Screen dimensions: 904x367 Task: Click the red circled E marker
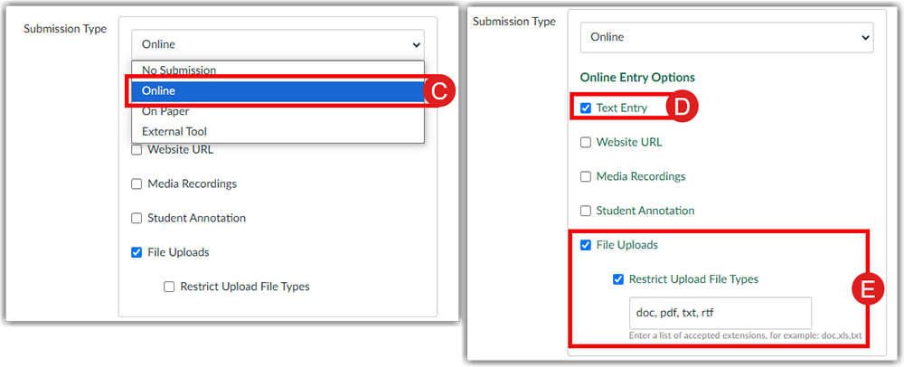pos(868,289)
